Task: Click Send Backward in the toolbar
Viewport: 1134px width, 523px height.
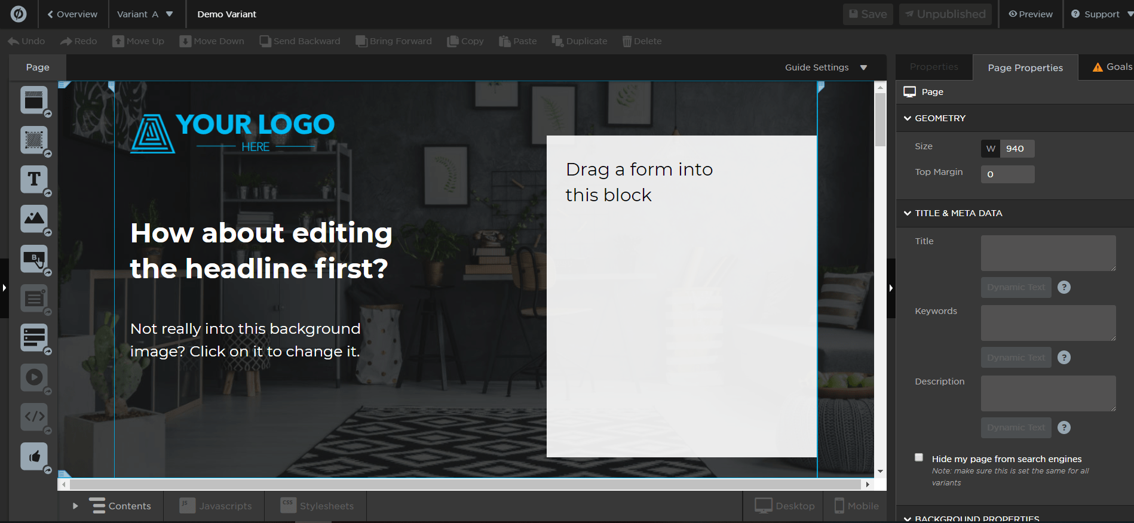Action: [x=300, y=41]
